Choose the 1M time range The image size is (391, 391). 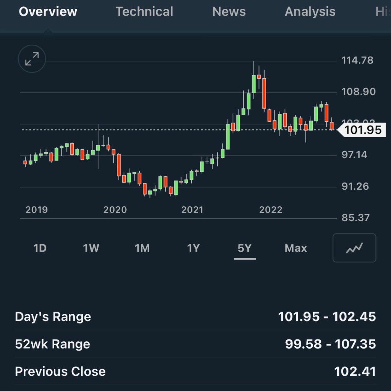click(142, 248)
